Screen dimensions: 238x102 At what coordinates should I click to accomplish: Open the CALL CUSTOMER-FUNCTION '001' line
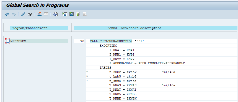117,41
